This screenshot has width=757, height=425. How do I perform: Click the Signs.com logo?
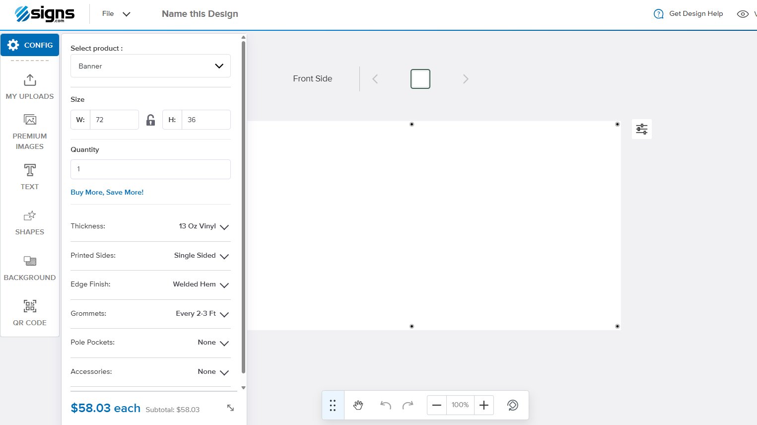(45, 14)
